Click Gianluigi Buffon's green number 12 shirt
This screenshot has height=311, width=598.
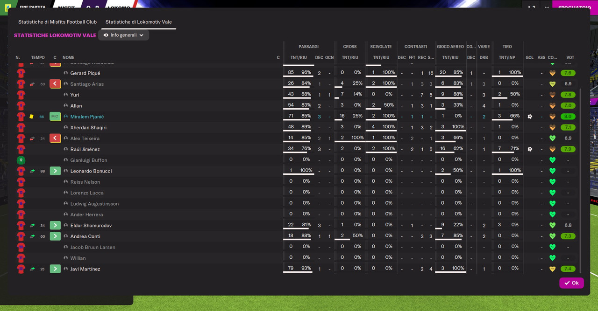(21, 160)
